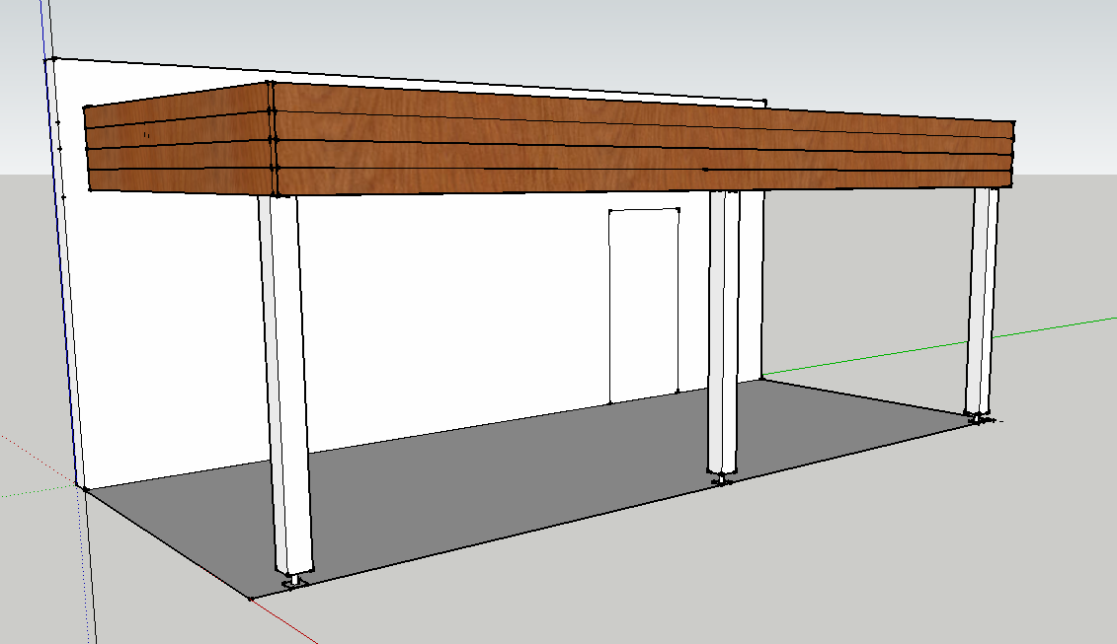The image size is (1117, 644).
Task: Click the solid red axis line
Action: click(283, 621)
